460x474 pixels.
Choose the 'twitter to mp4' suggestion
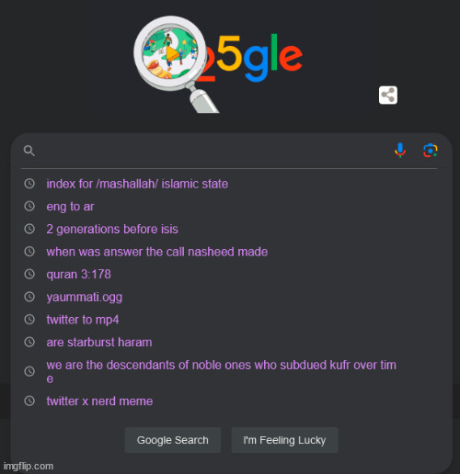83,320
